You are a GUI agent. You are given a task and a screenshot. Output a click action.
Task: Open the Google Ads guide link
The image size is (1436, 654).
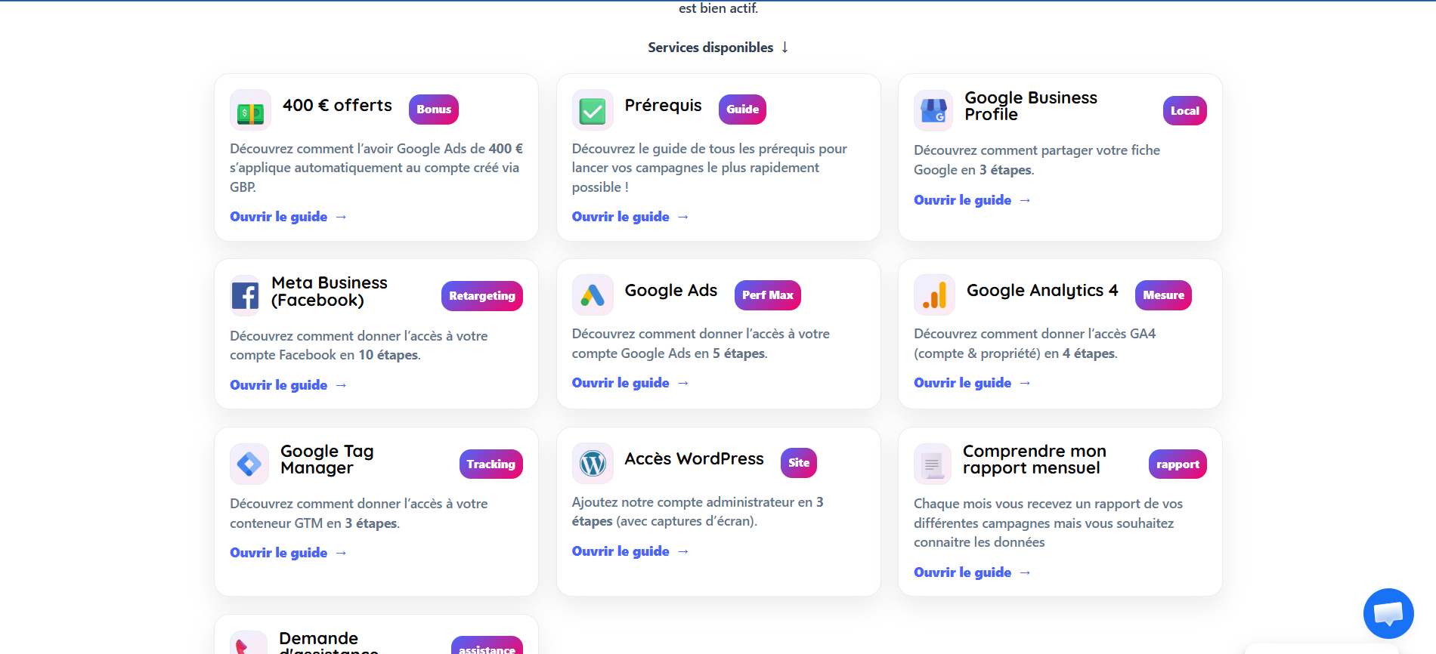click(x=630, y=383)
